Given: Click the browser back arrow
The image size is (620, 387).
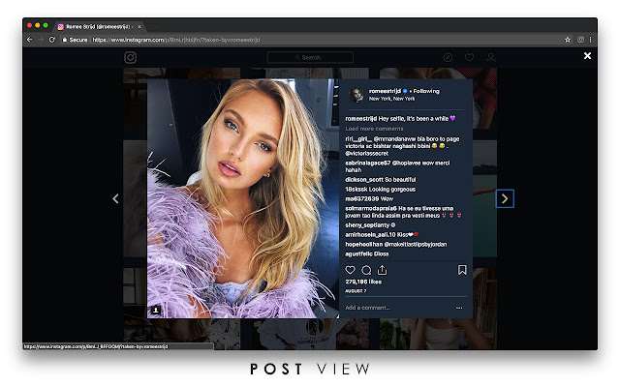Looking at the screenshot, I should 29,40.
